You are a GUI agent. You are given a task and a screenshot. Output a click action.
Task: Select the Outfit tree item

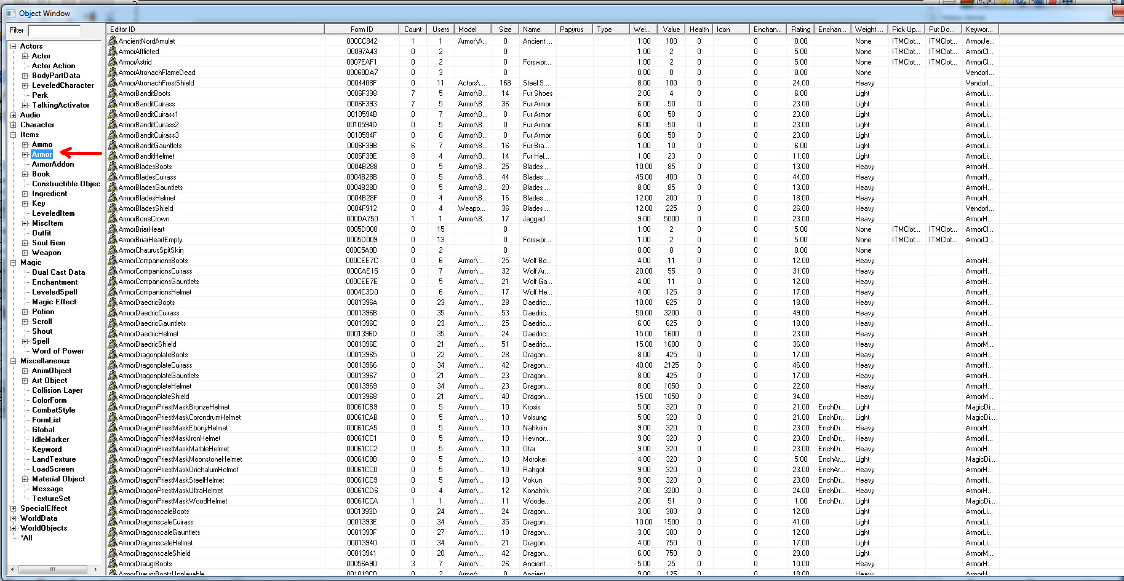click(x=42, y=233)
